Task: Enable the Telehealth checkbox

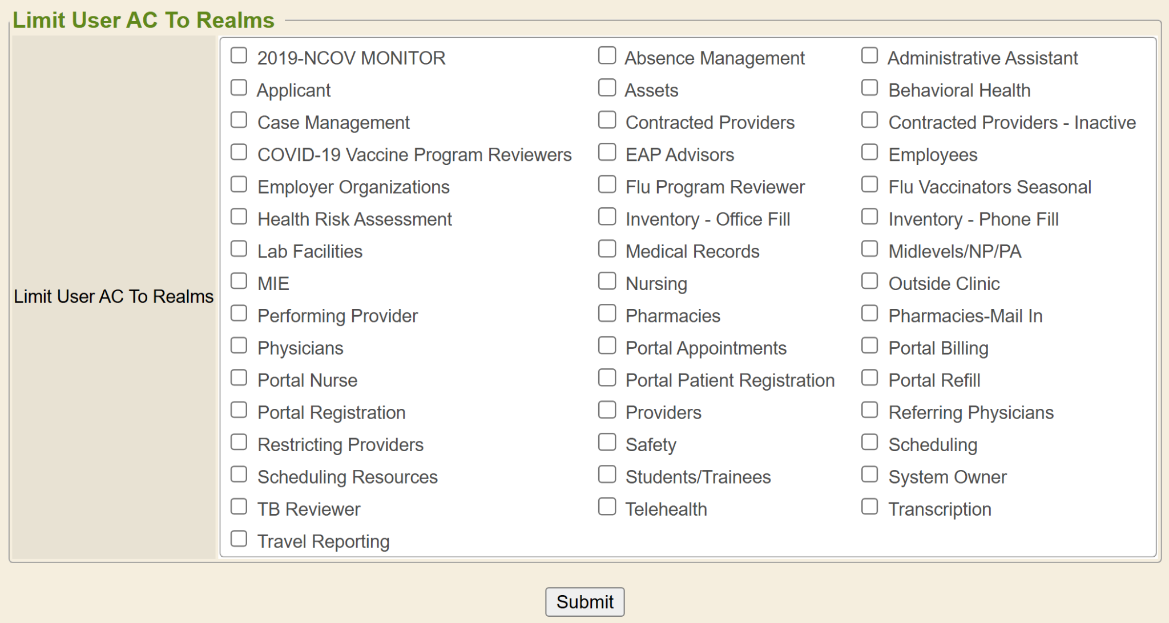Action: 607,507
